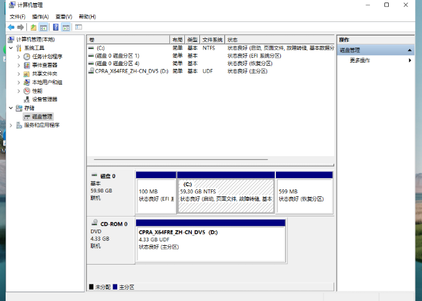Select the 599 MB recovery partition block

click(304, 194)
